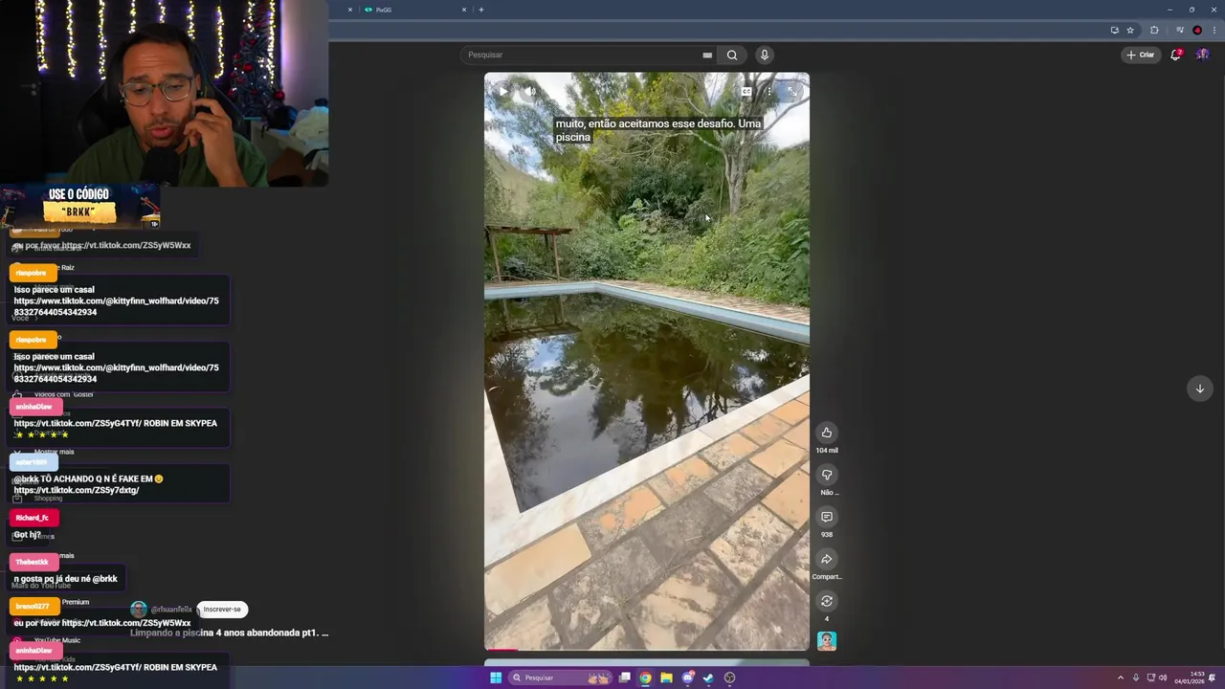Click the microphone icon in system tray
This screenshot has width=1225, height=689.
click(1136, 678)
